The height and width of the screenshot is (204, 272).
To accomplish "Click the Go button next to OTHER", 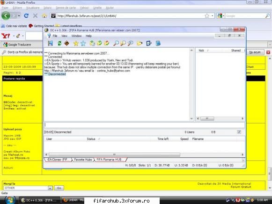I will click(x=59, y=188).
